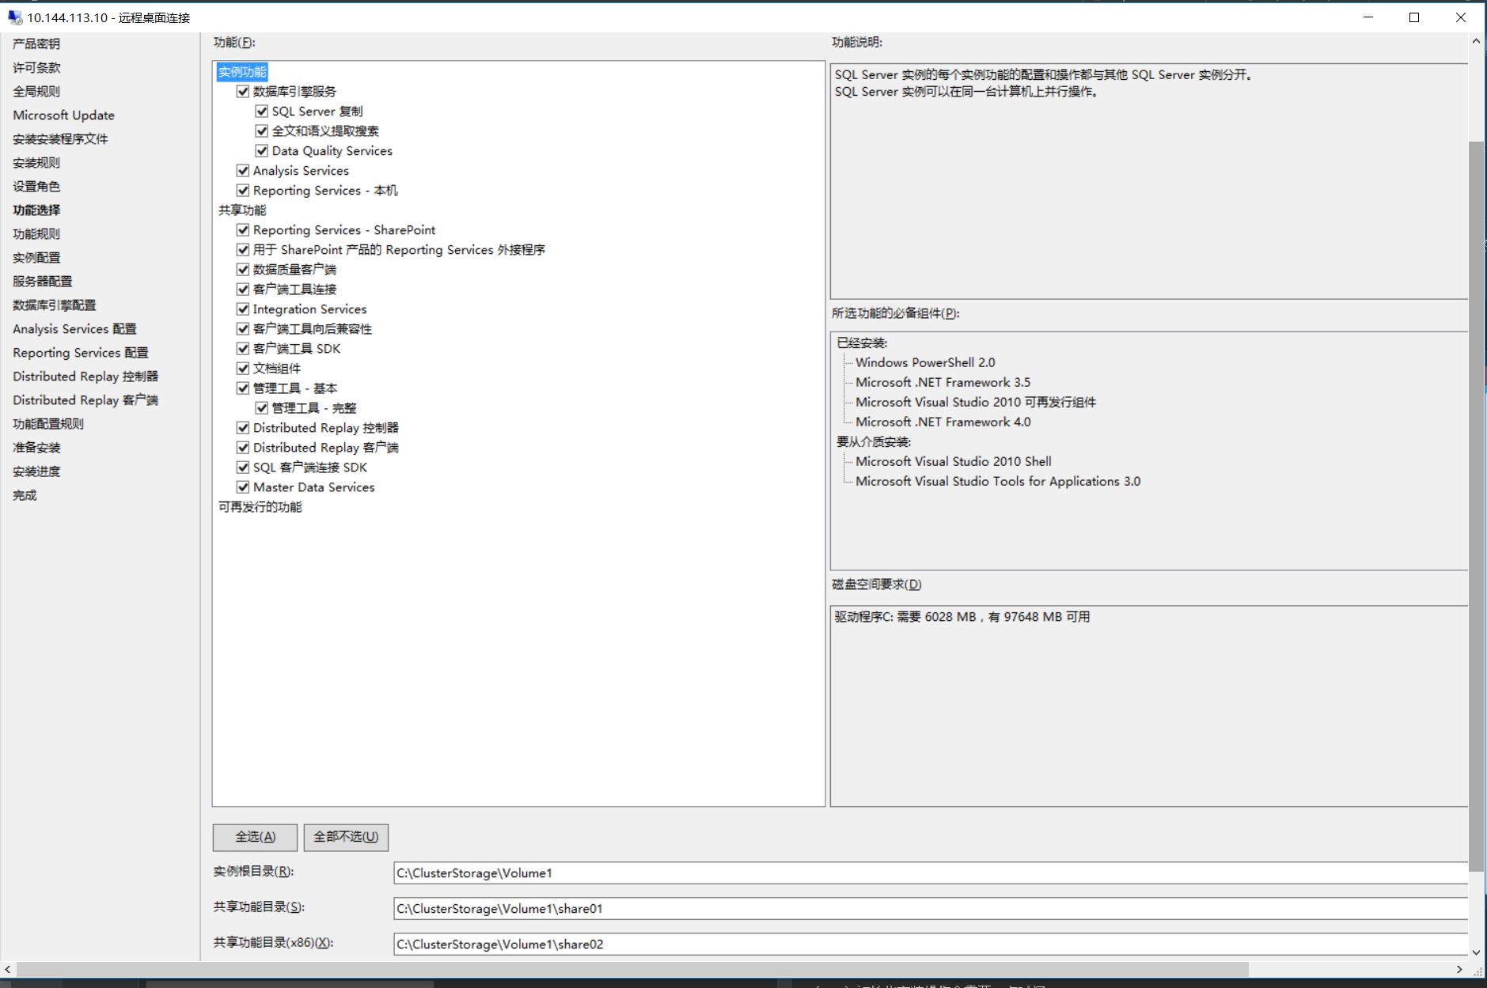Click the Remote Desktop connection title icon

[x=15, y=17]
